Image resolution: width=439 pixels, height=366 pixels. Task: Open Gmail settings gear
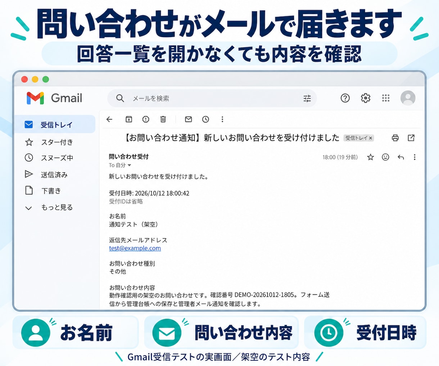[366, 98]
